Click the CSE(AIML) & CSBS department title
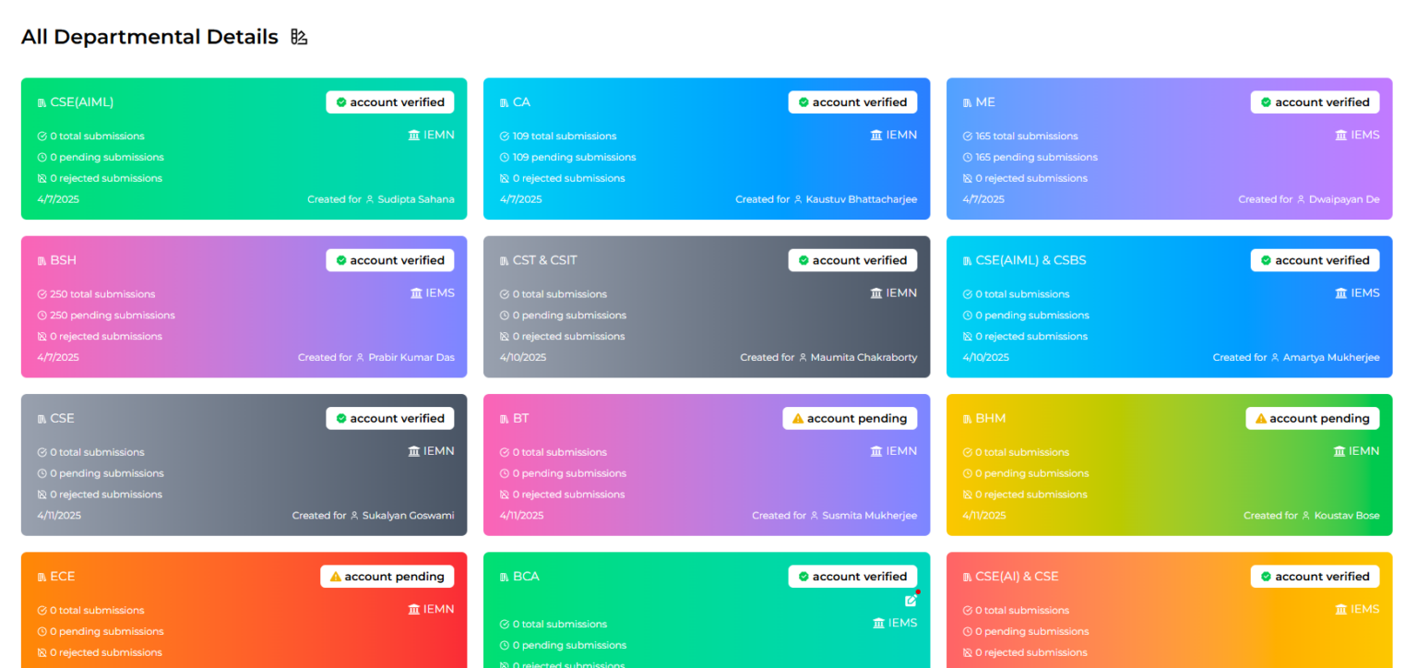 click(x=1031, y=260)
